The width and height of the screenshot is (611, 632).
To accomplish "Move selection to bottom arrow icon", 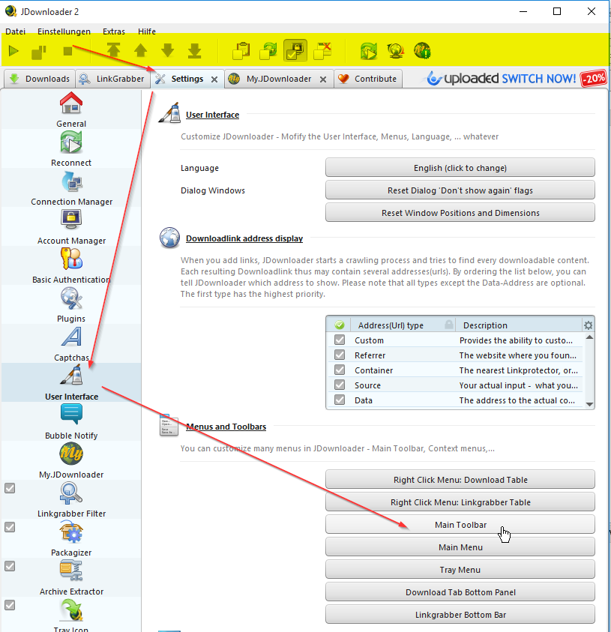I will pos(195,51).
